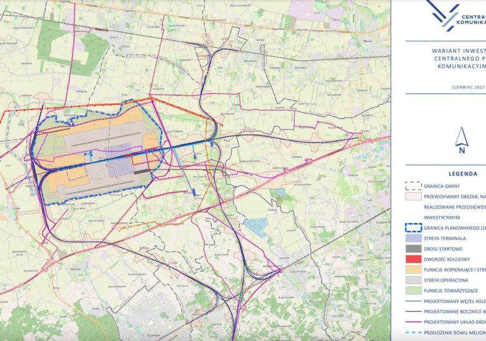Click the Granica Gminy dashed legend symbol
Screen dimensions: 486x341
pos(413,186)
